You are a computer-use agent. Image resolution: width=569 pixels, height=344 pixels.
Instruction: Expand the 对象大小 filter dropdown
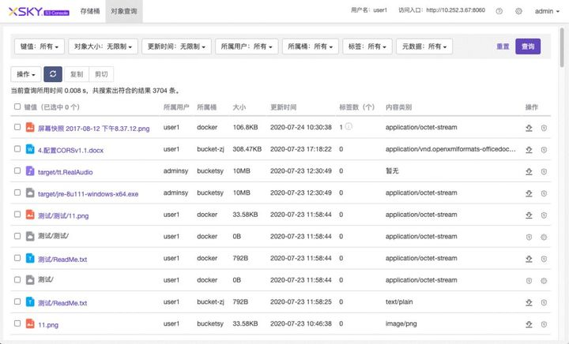[103, 47]
